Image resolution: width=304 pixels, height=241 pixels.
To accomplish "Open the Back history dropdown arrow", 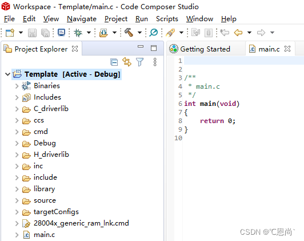I will pyautogui.click(x=250, y=33).
